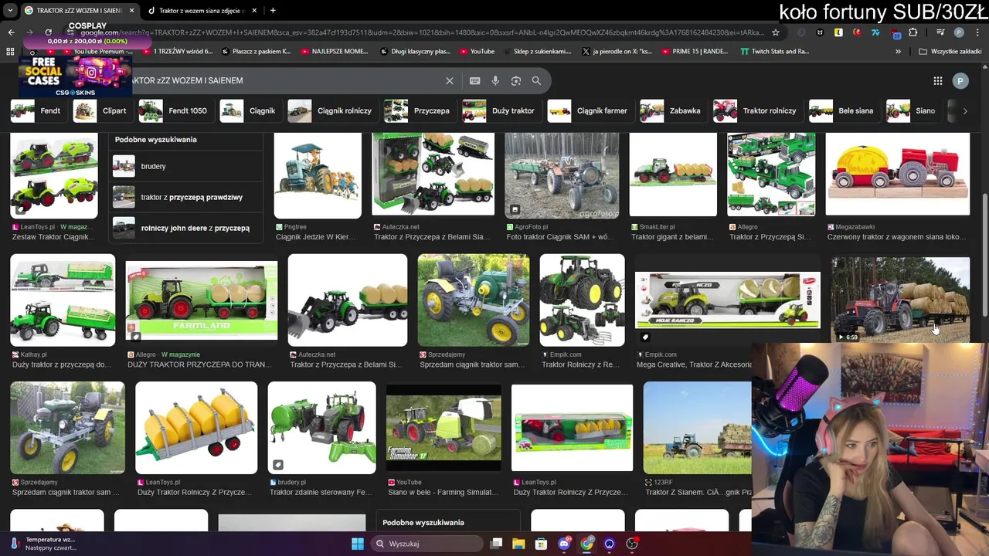The height and width of the screenshot is (556, 989).
Task: Open the Płaszcz z paskiem bookmark
Action: tap(256, 52)
